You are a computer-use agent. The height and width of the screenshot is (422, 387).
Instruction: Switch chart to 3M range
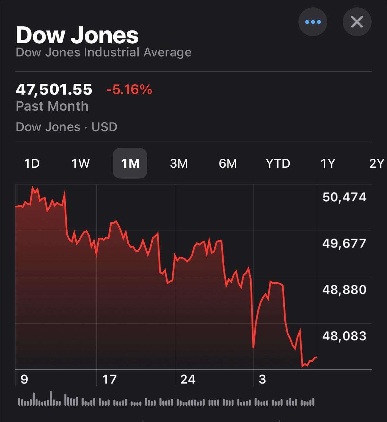coord(179,164)
